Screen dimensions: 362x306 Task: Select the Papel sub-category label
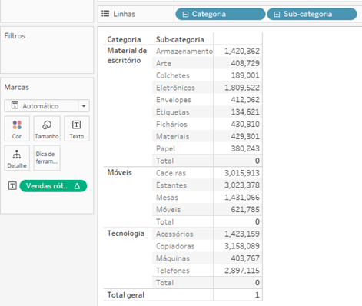click(x=165, y=148)
